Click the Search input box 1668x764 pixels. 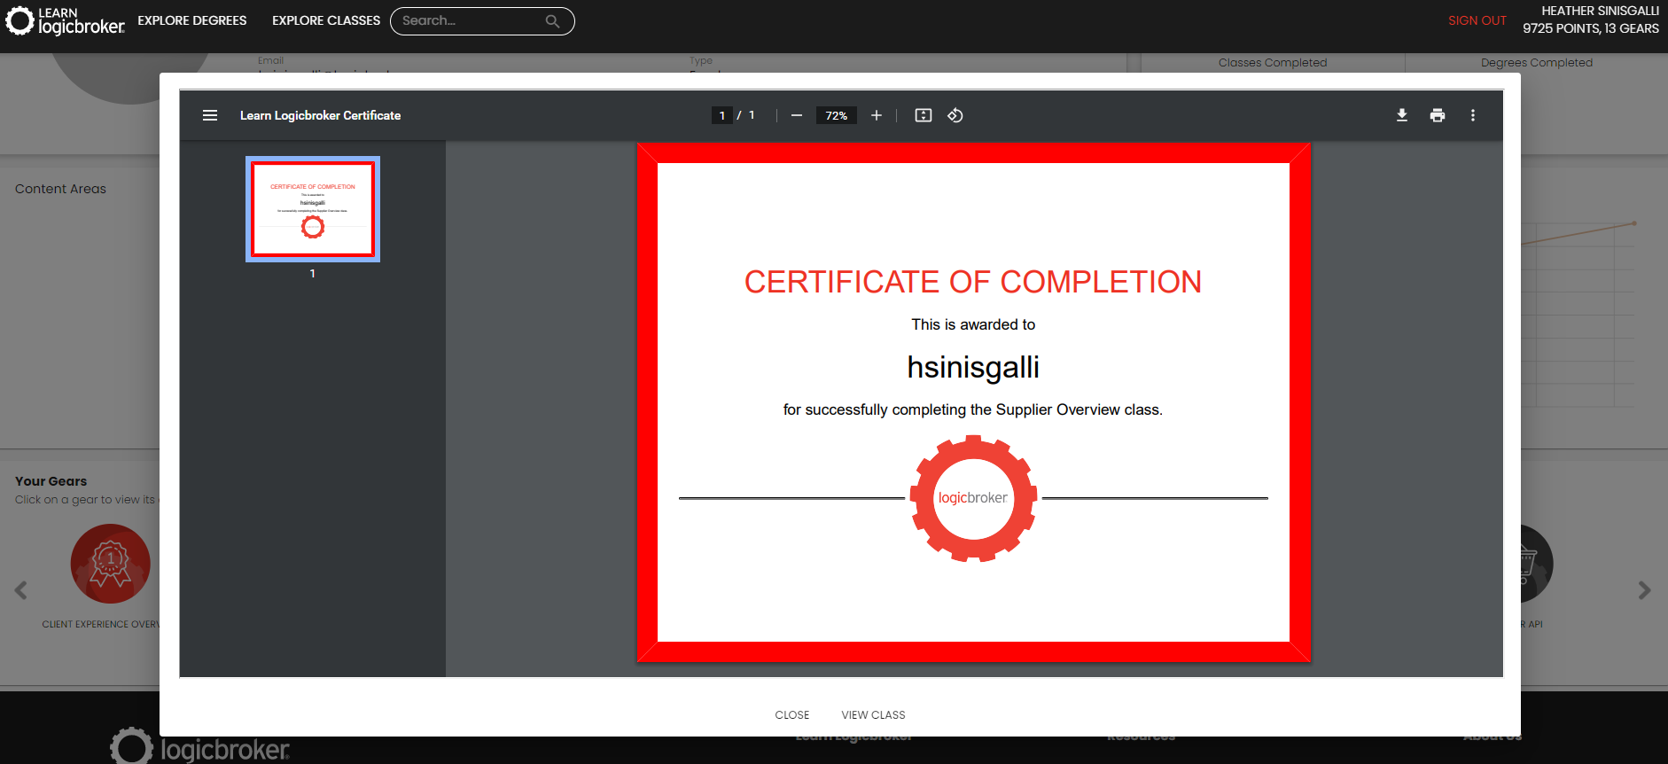470,20
